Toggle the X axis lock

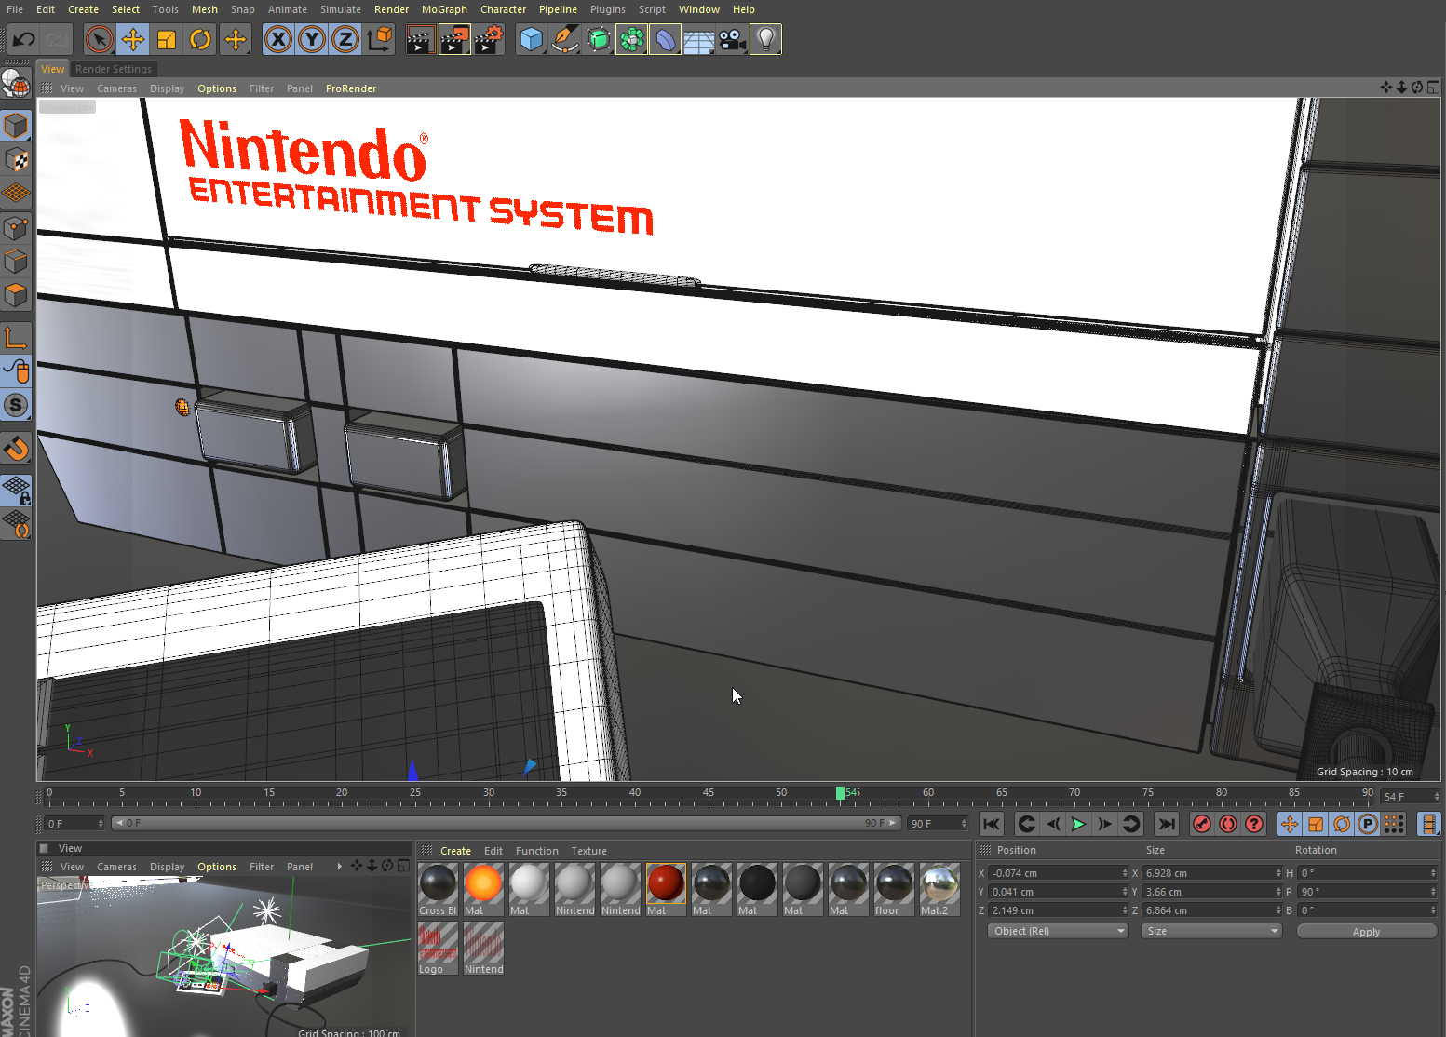click(278, 40)
